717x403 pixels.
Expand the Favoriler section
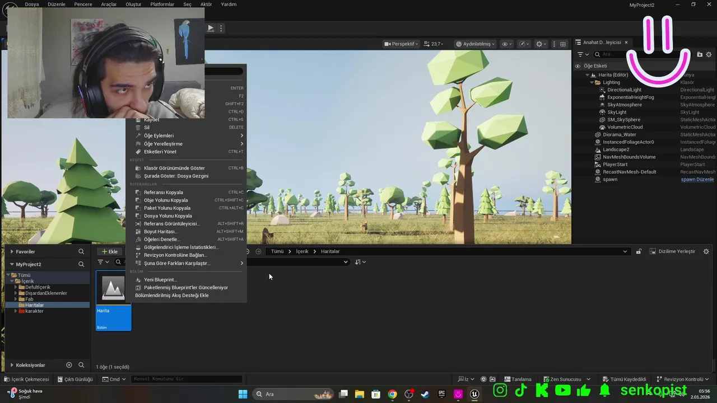[x=12, y=252]
